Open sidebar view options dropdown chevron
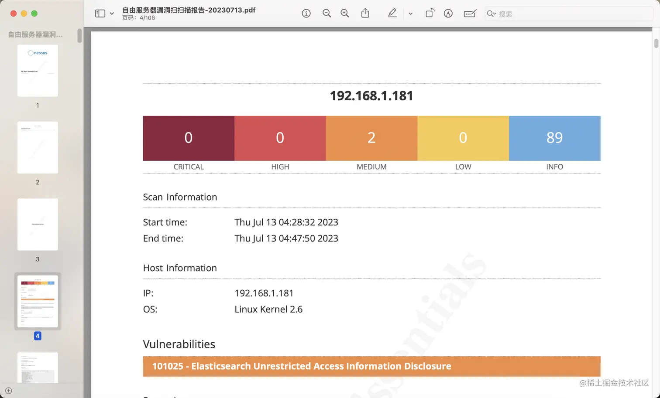 click(x=112, y=14)
